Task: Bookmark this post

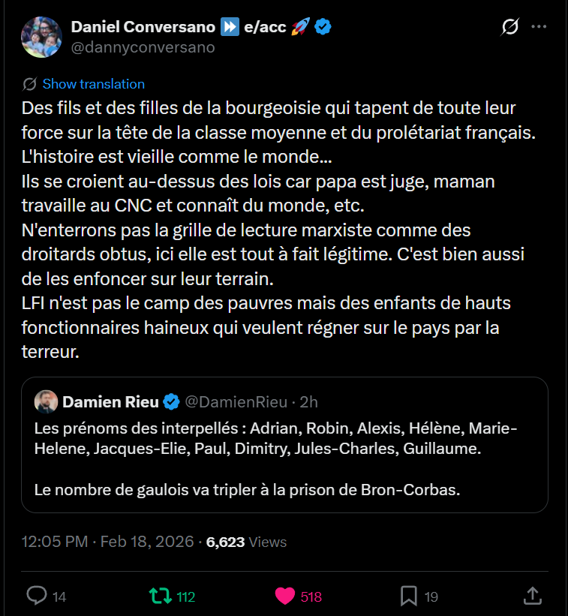Action: [x=409, y=596]
